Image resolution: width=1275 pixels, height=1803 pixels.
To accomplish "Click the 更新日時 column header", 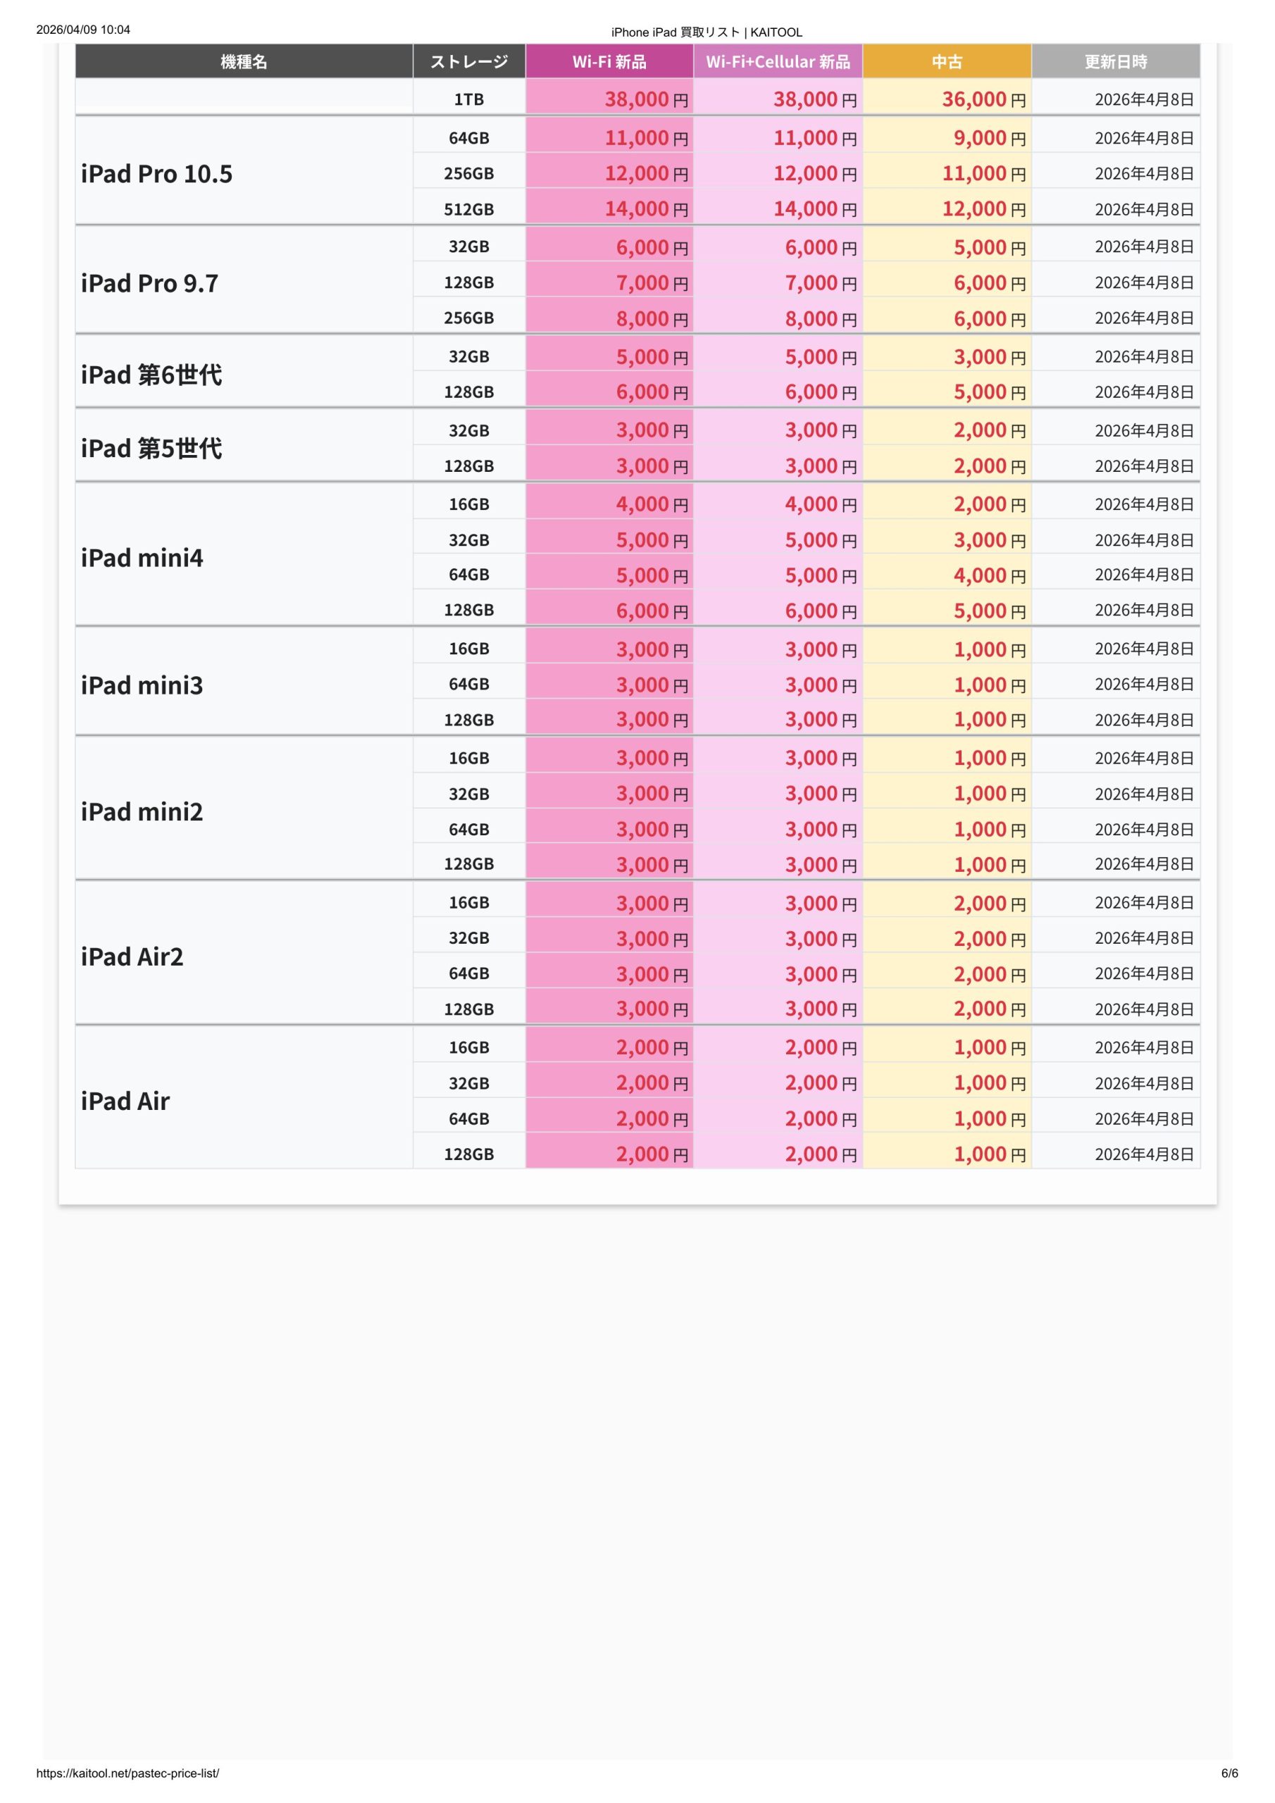I will [x=1114, y=61].
